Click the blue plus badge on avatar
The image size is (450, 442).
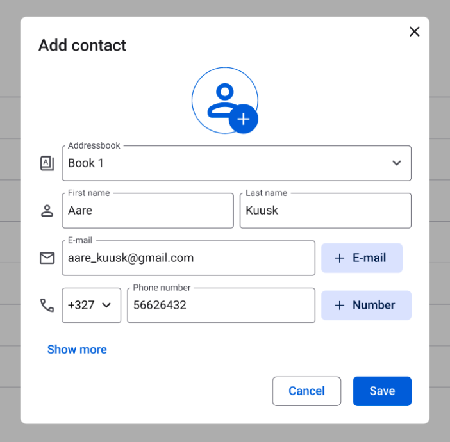tap(243, 119)
